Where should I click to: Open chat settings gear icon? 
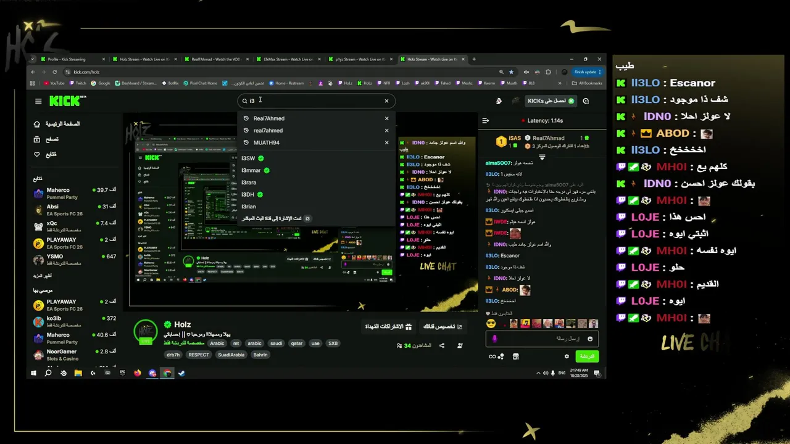(x=567, y=356)
